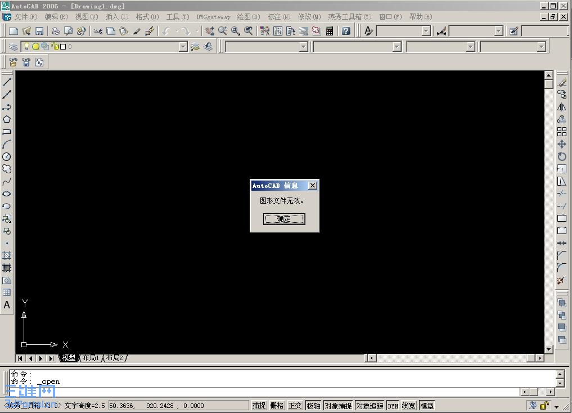Expand the color control dropdown
The width and height of the screenshot is (572, 413).
[304, 47]
